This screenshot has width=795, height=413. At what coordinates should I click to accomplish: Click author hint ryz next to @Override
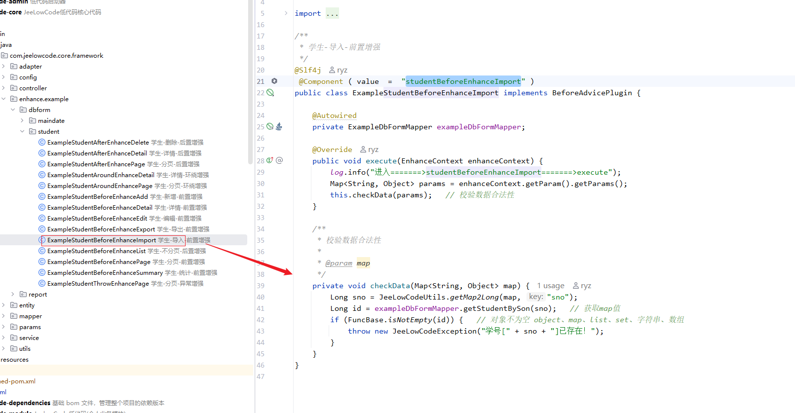[x=370, y=150]
